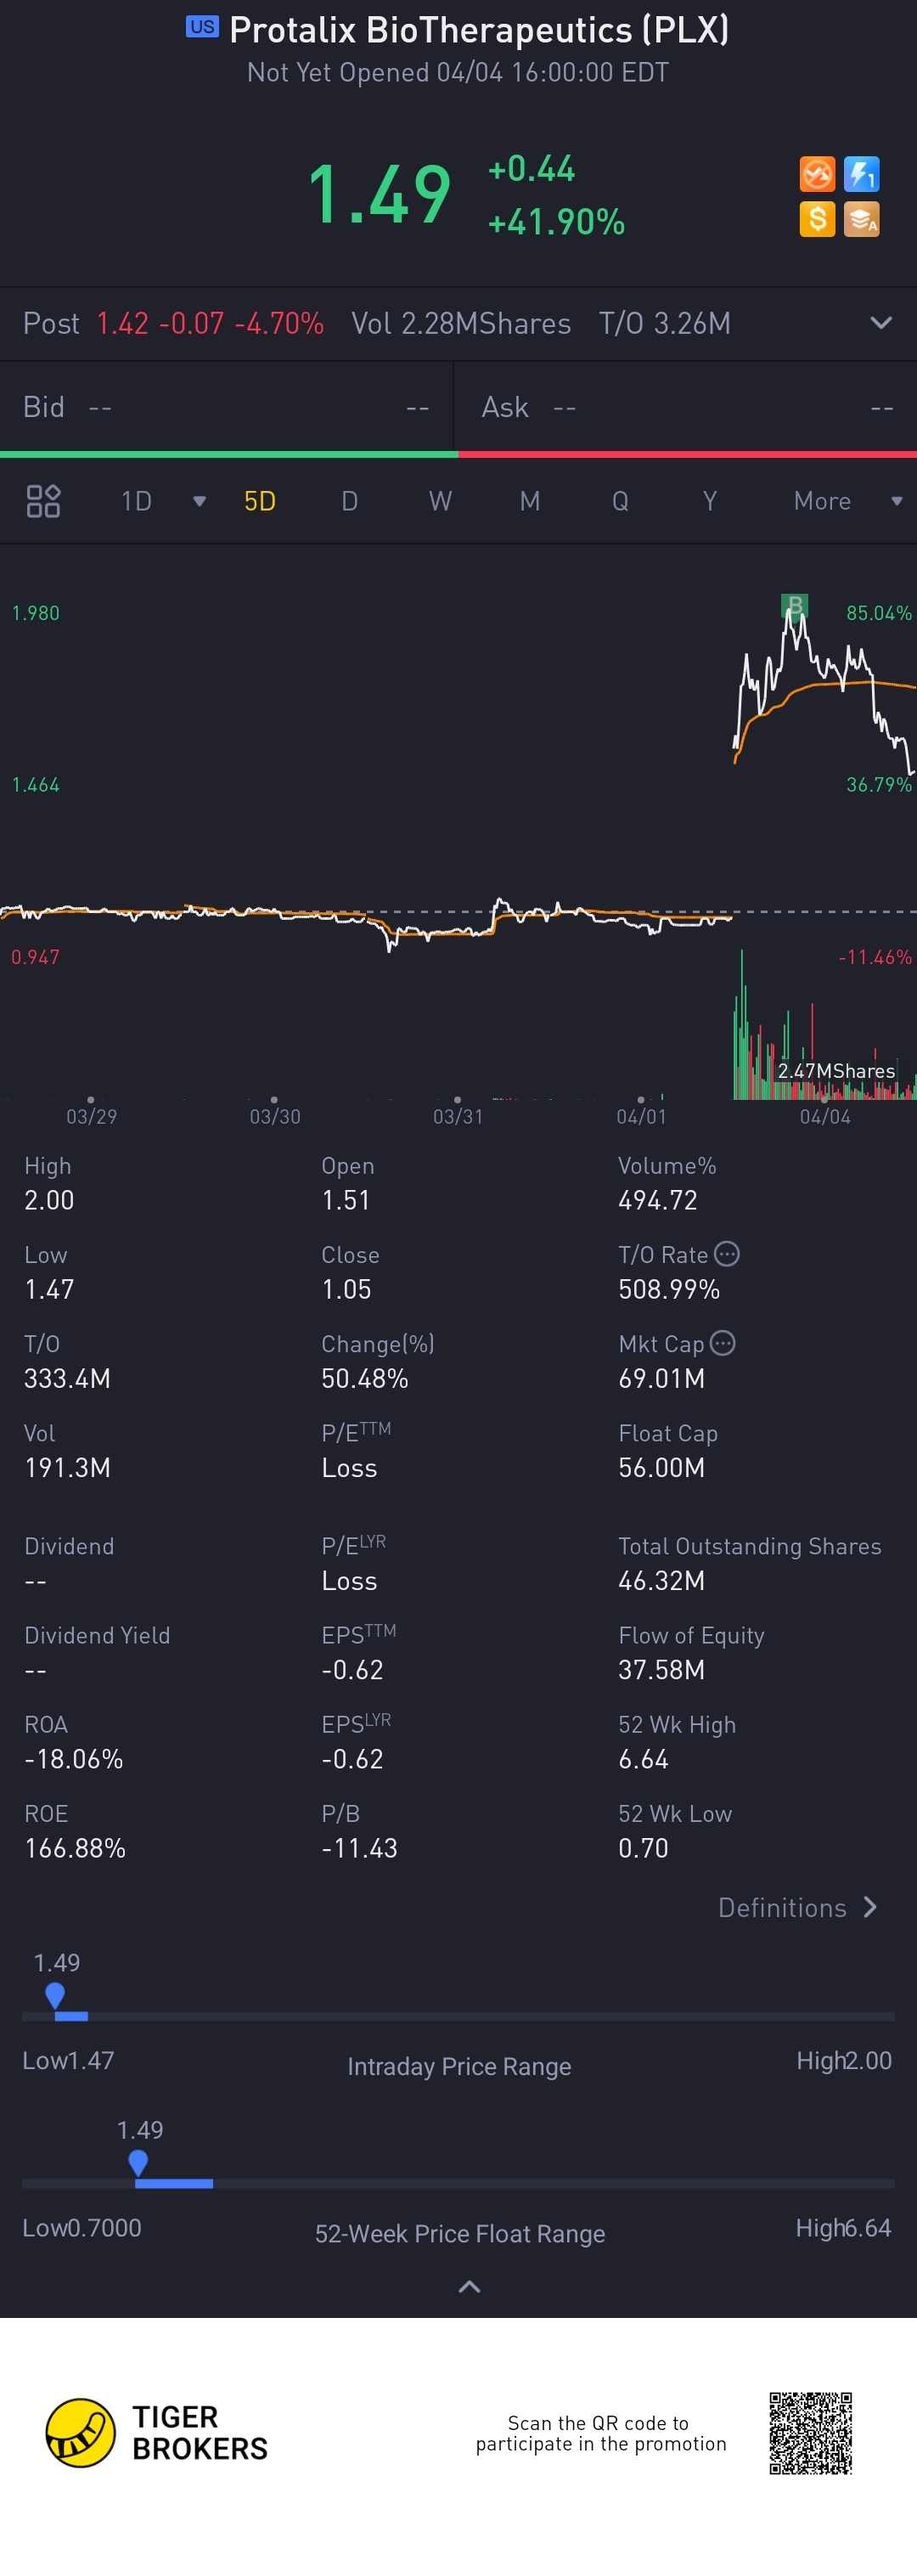Tap the Post market price 1.42
917x2549 pixels.
click(x=122, y=324)
